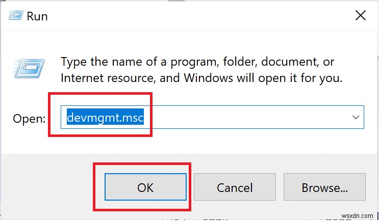Close the Run dialog with the X
379x221 pixels.
click(360, 16)
